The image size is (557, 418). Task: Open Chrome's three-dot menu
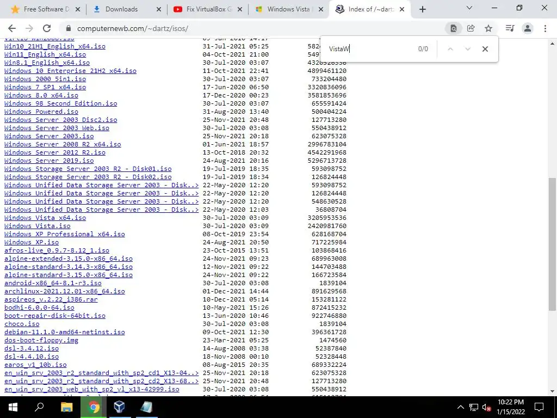coord(545,28)
